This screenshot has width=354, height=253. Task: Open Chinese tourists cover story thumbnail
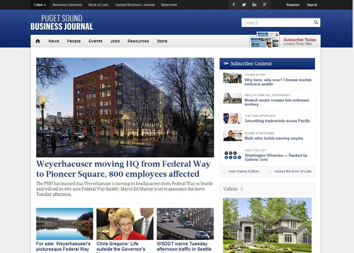tap(232, 78)
